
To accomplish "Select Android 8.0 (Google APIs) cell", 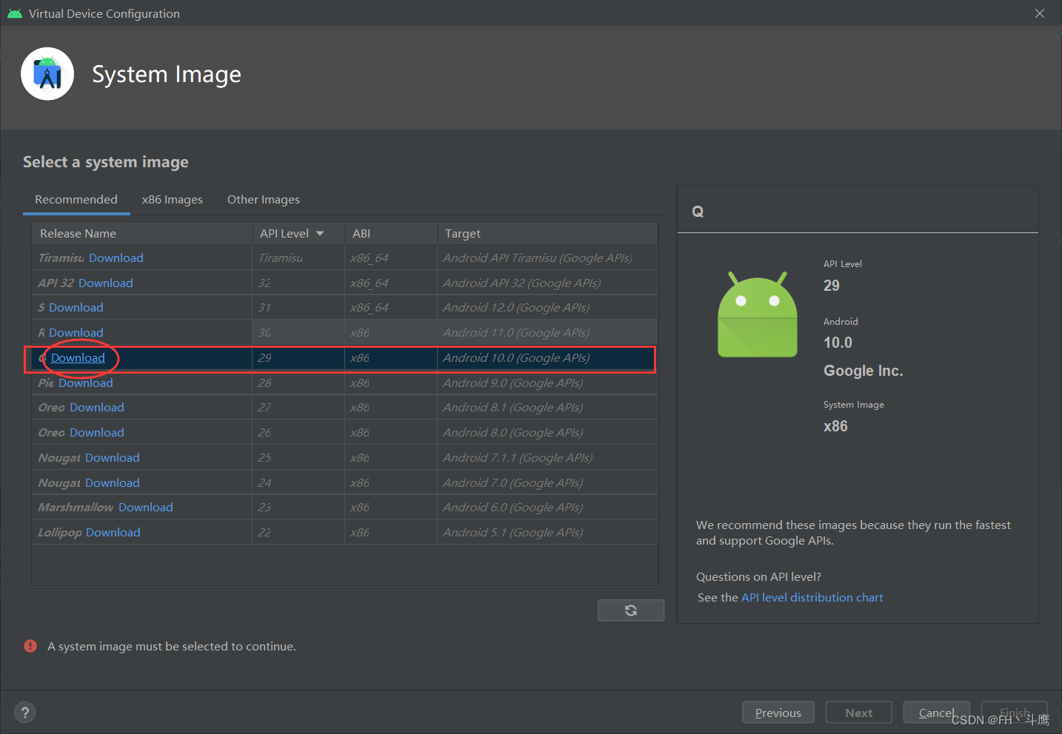I will 547,433.
